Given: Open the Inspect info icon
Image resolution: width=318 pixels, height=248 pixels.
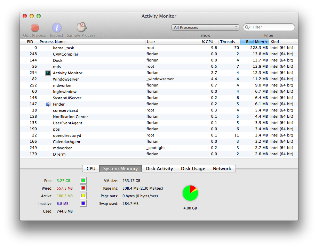Looking at the screenshot, I should tap(57, 27).
